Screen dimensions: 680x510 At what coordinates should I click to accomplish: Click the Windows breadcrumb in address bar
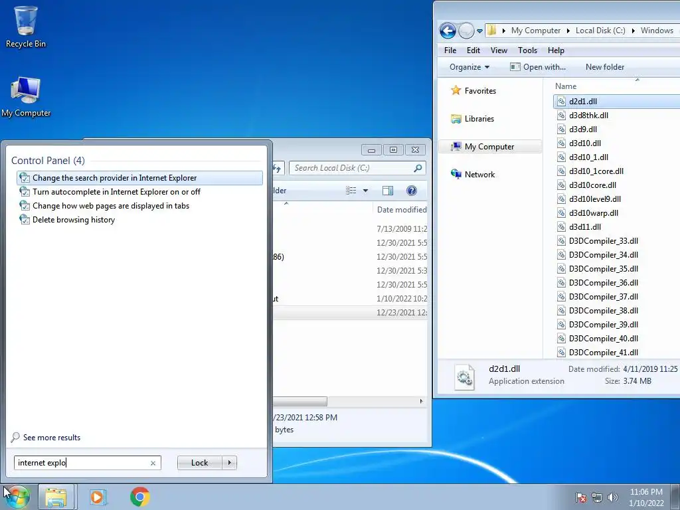[657, 31]
